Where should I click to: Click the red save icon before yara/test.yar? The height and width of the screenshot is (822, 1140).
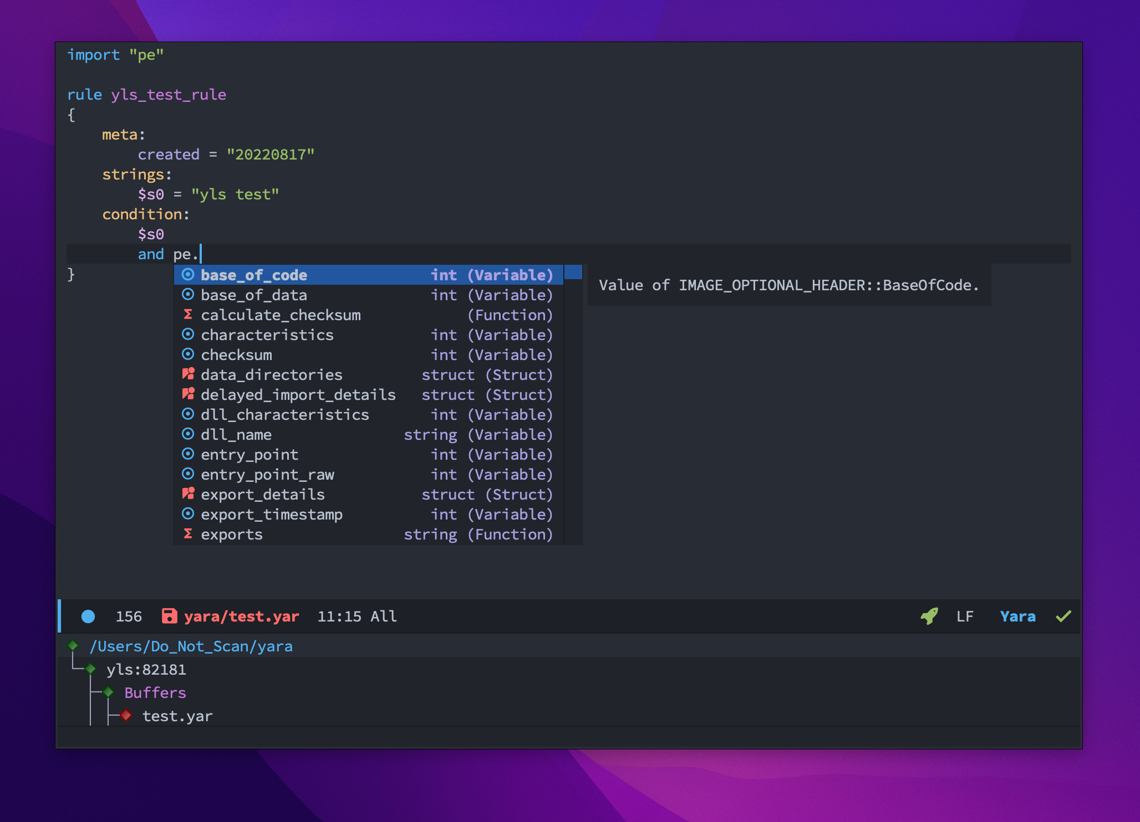pos(169,617)
